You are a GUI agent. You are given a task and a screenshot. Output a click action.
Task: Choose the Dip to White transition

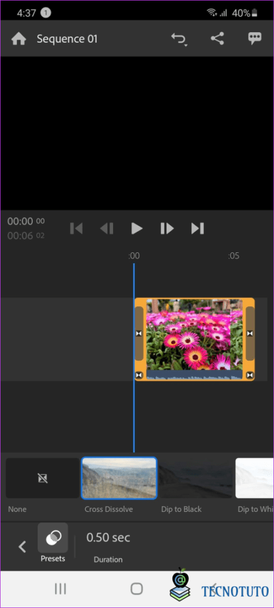[255, 478]
